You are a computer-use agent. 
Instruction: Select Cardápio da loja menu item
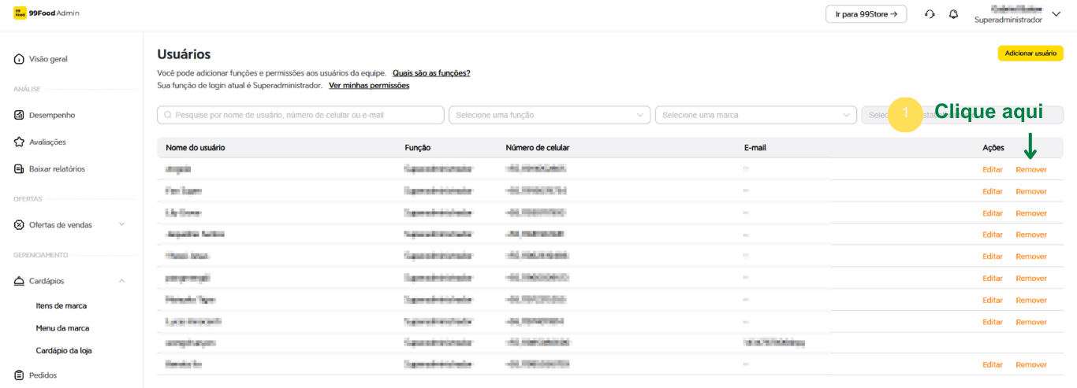pyautogui.click(x=64, y=350)
